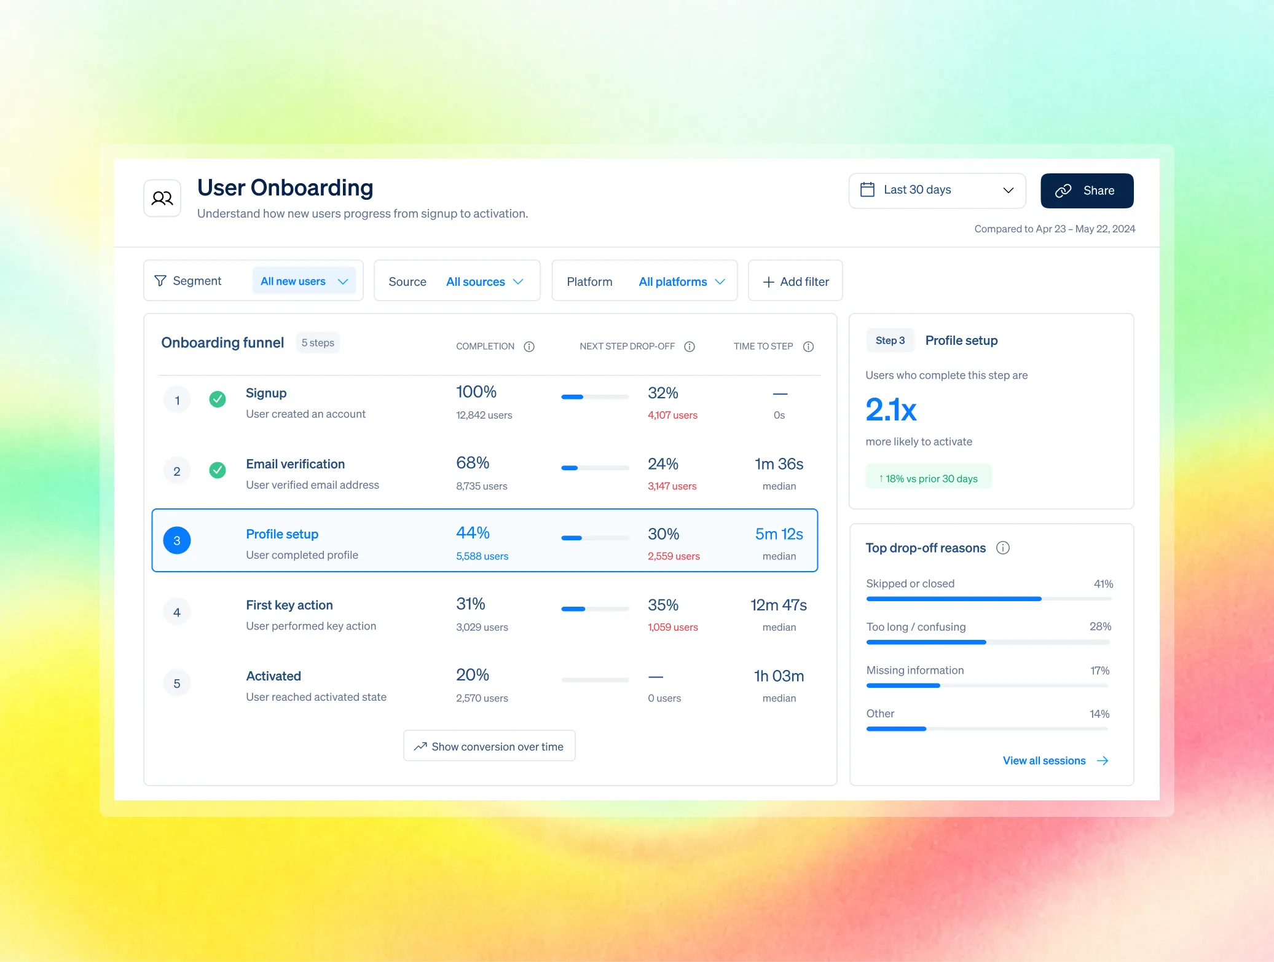The image size is (1274, 962).
Task: Click the 18% vs prior 30 days badge
Action: point(929,478)
